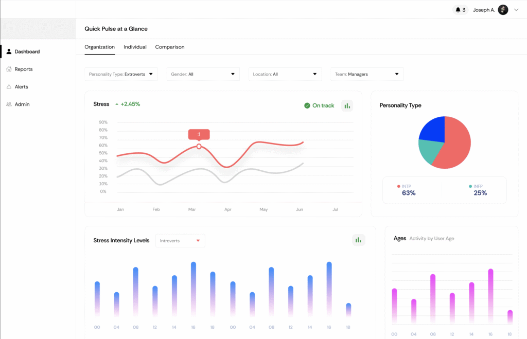Viewport: 527px width, 339px height.
Task: Open the Team: Managers dropdown
Action: pos(367,74)
